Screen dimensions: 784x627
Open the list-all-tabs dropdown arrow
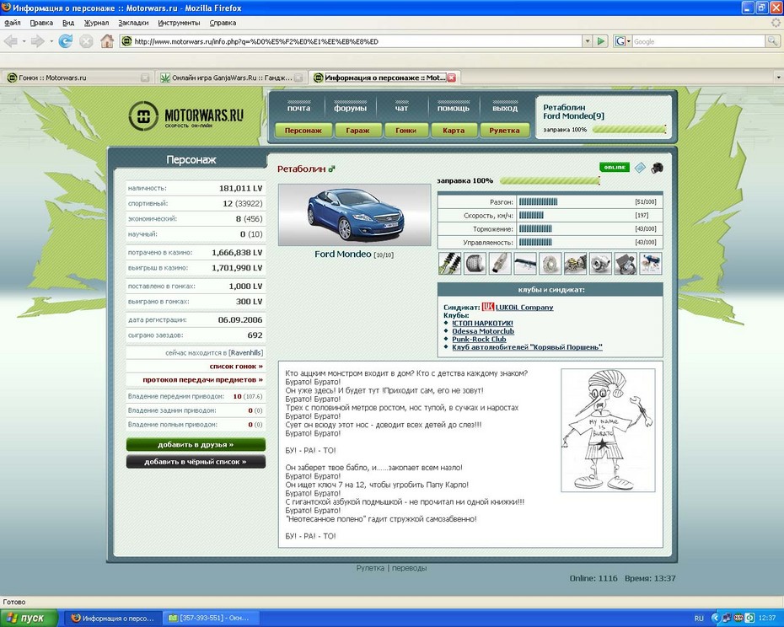[x=778, y=78]
